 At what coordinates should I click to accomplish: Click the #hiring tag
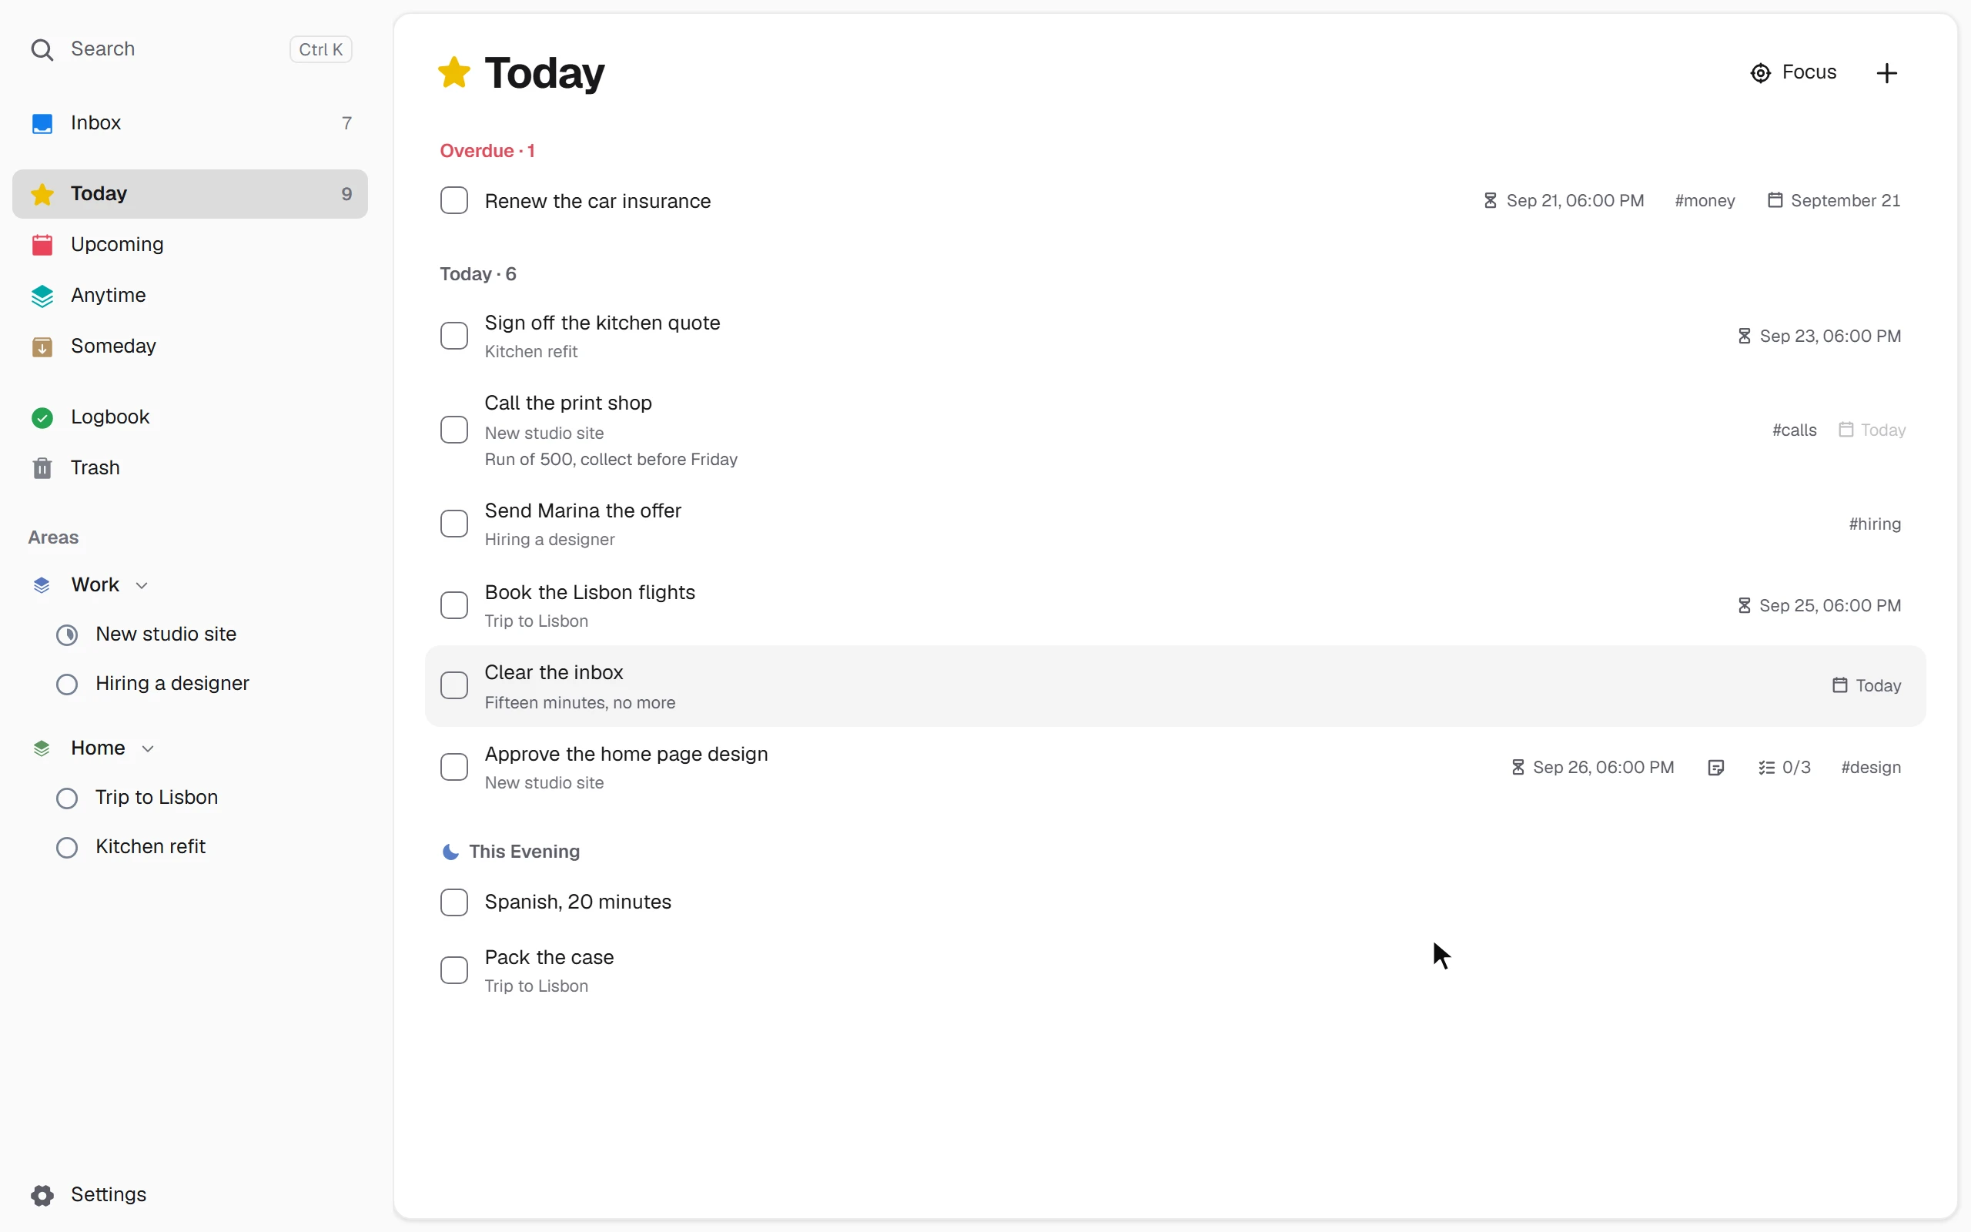click(1875, 524)
